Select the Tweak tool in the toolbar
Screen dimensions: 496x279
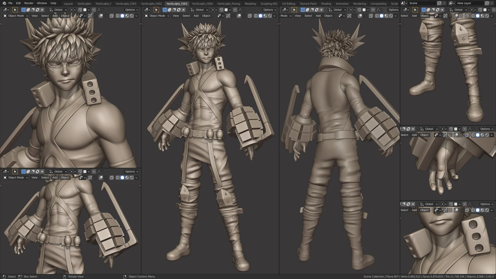15,10
